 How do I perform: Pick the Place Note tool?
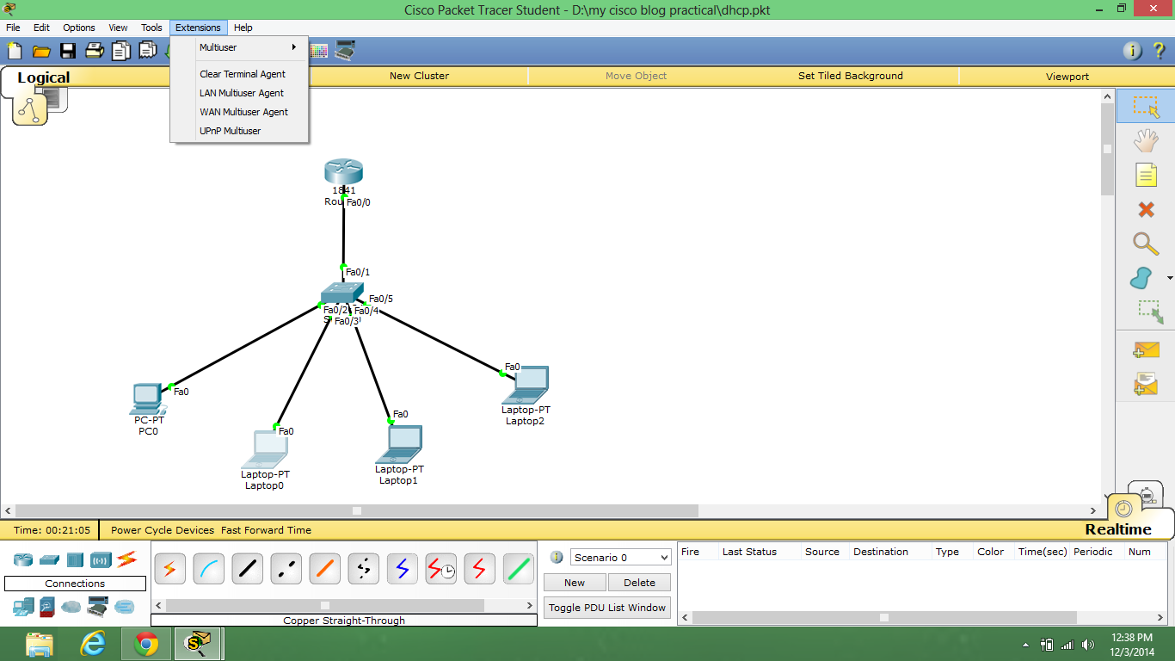point(1146,175)
